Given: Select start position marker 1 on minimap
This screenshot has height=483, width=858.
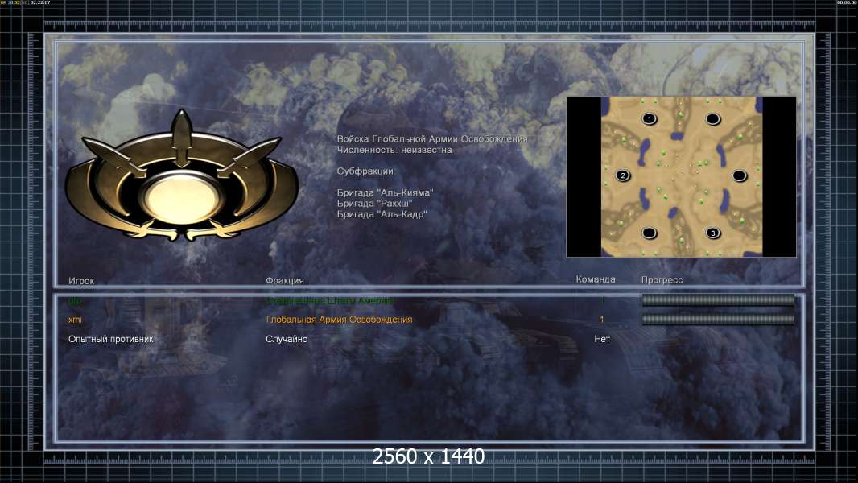Looking at the screenshot, I should (650, 118).
